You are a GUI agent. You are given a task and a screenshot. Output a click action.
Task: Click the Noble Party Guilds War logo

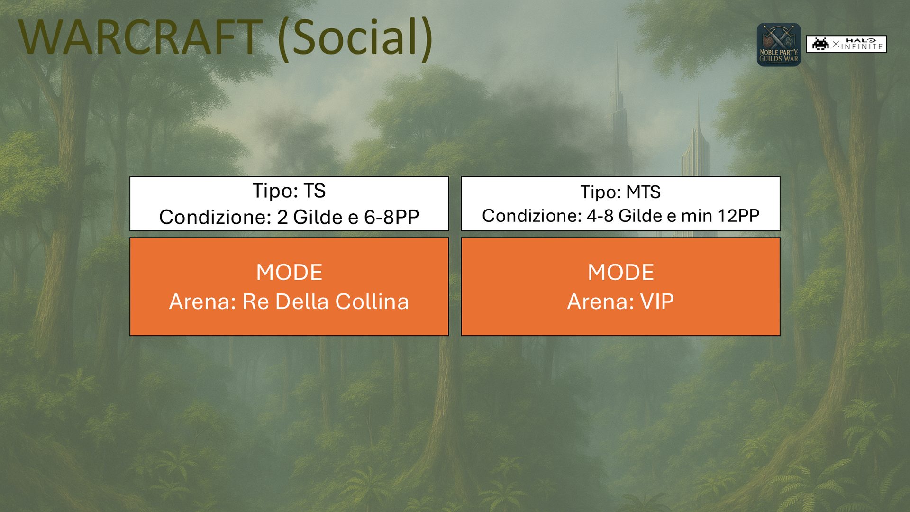click(x=779, y=45)
